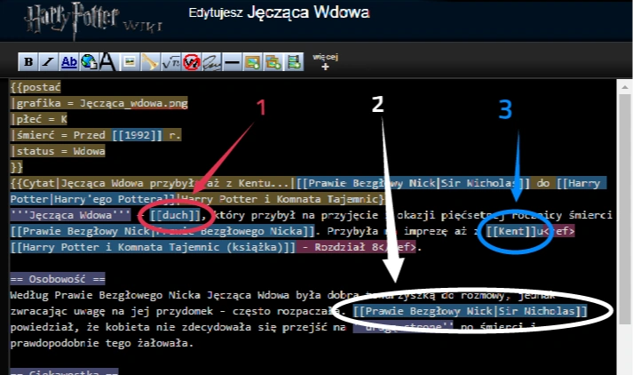Add a gallery with the stacked photos plus icon
633x375 pixels.
(273, 62)
